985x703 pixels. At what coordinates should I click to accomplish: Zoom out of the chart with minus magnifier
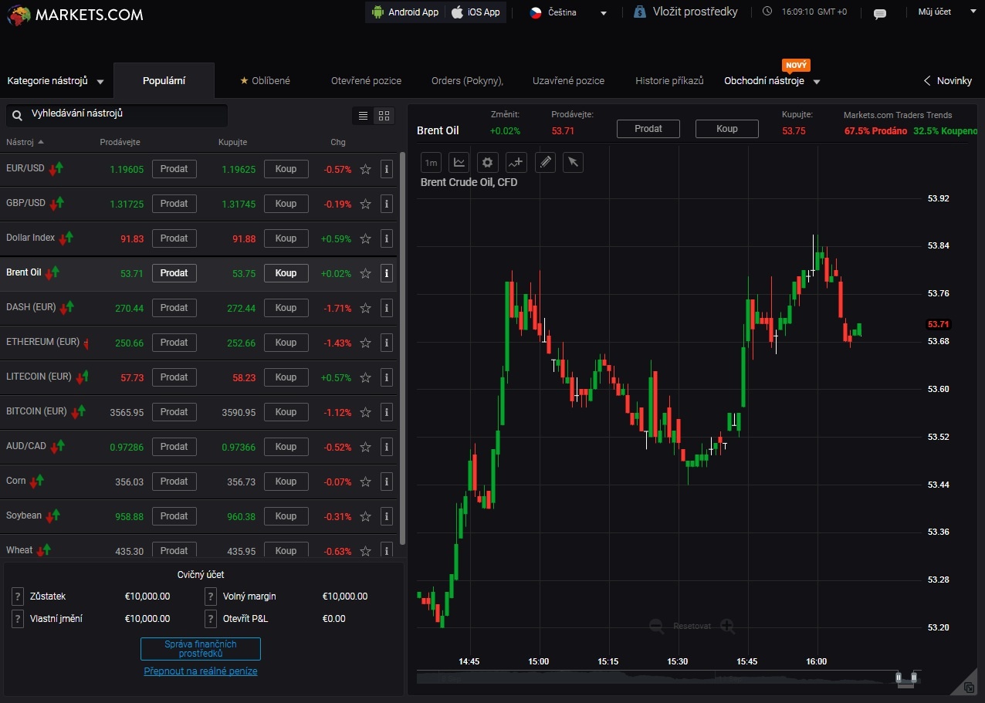pyautogui.click(x=656, y=626)
